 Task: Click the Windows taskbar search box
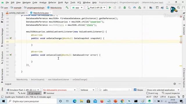point(32,101)
